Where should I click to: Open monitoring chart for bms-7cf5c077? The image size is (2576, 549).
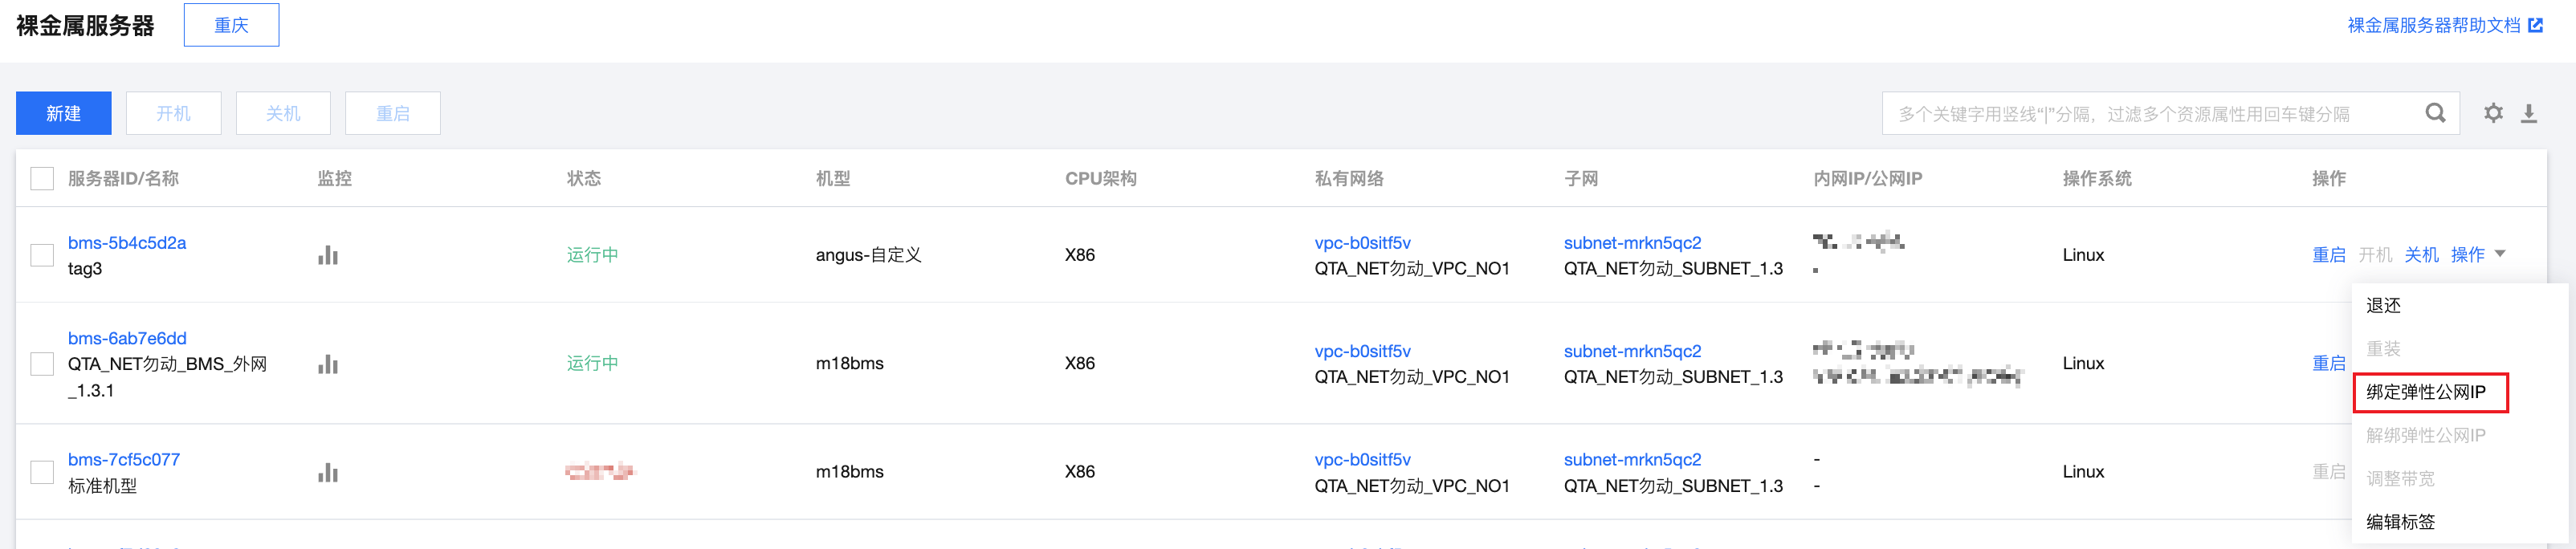coord(328,472)
